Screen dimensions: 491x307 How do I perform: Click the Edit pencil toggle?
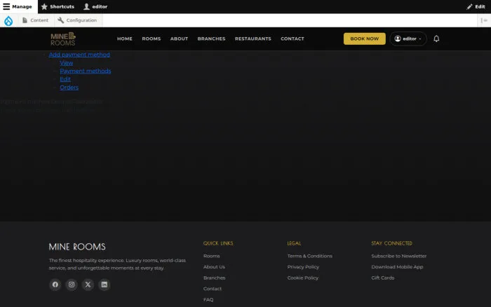476,6
